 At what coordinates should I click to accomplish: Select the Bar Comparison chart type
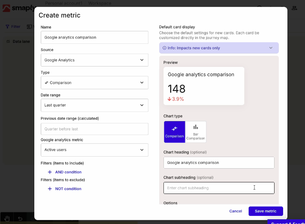click(x=196, y=132)
